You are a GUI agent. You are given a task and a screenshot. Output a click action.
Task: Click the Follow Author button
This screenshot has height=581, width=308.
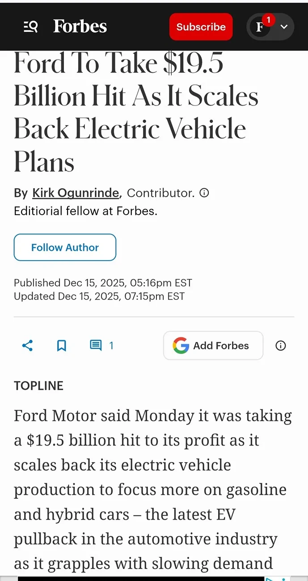(x=65, y=247)
